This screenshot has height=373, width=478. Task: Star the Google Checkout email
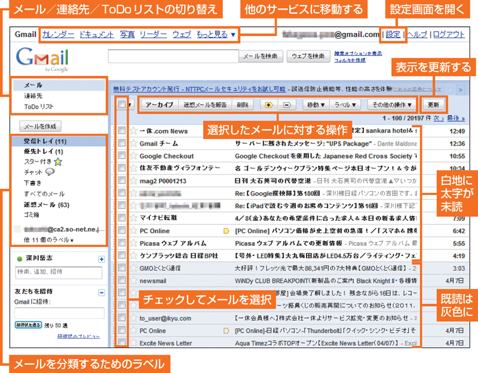133,156
